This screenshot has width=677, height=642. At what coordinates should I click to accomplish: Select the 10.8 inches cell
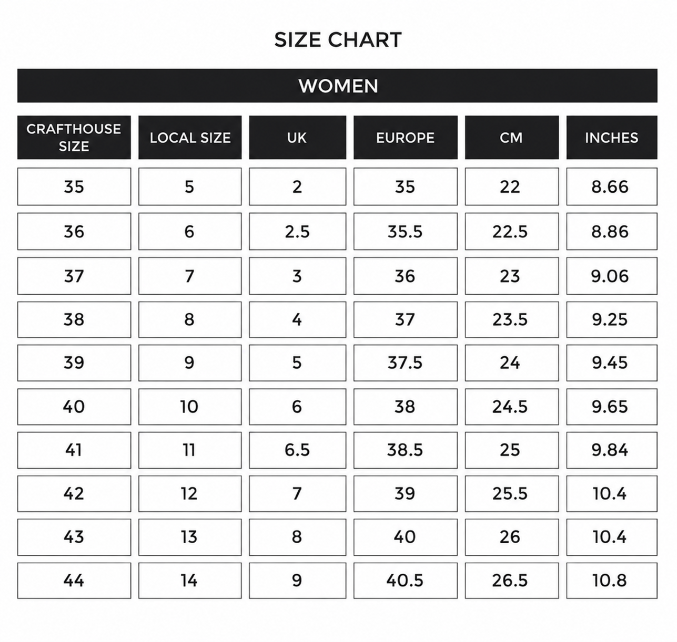612,581
